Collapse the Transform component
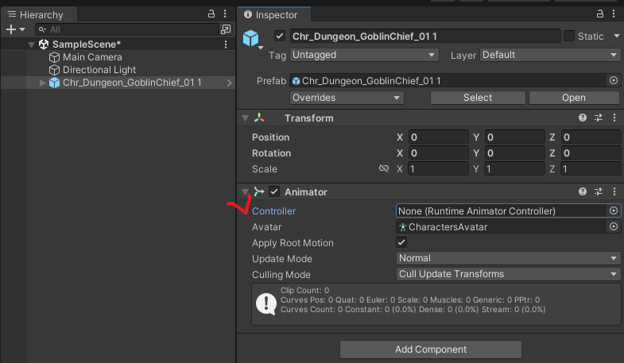The height and width of the screenshot is (363, 624). [245, 118]
